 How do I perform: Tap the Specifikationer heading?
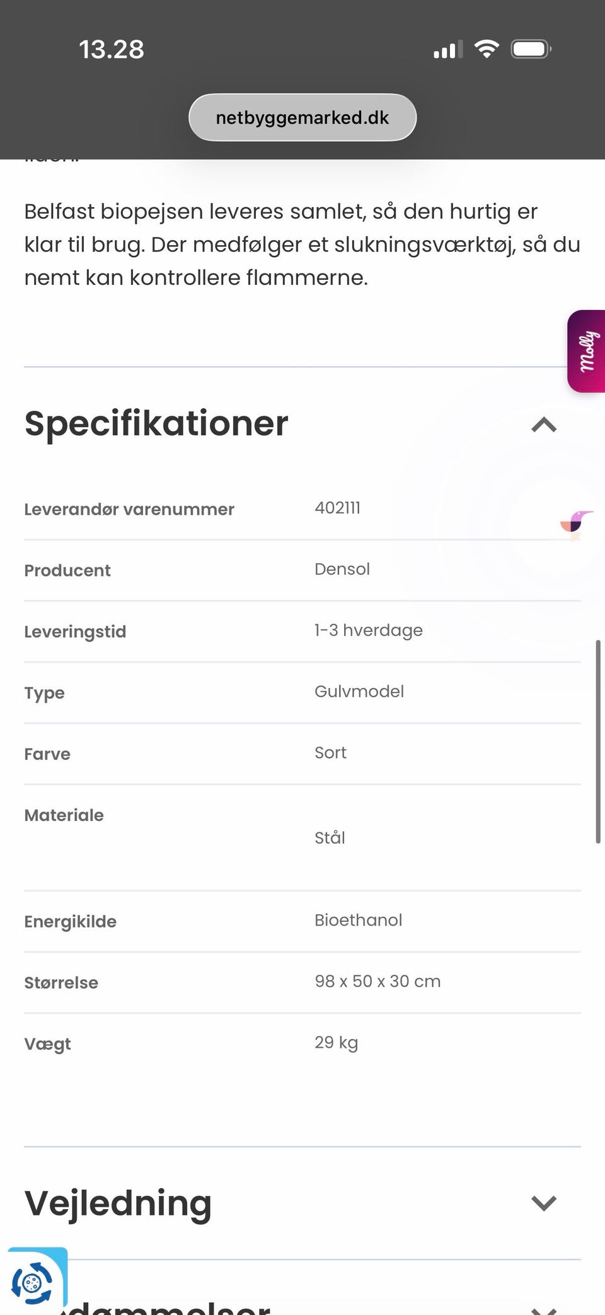point(156,423)
